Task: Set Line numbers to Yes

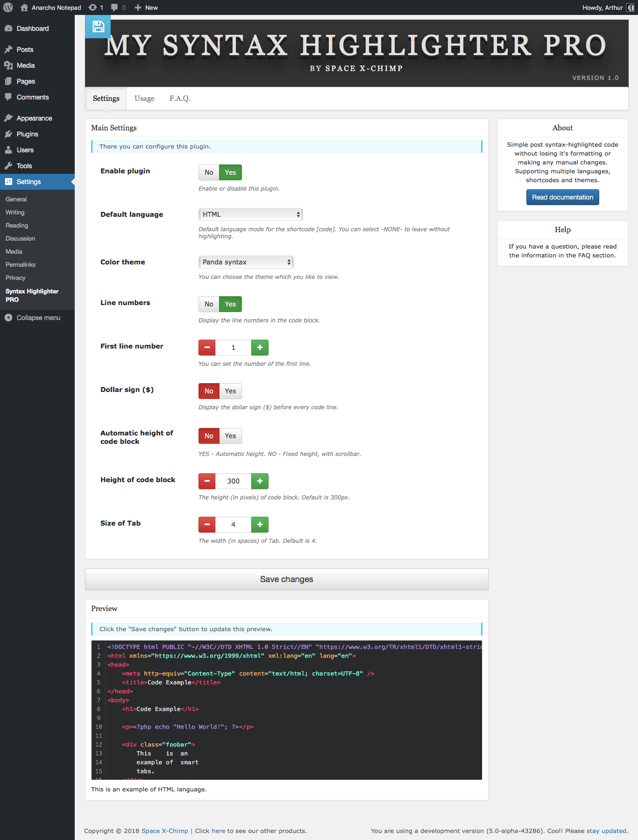Action: click(230, 304)
